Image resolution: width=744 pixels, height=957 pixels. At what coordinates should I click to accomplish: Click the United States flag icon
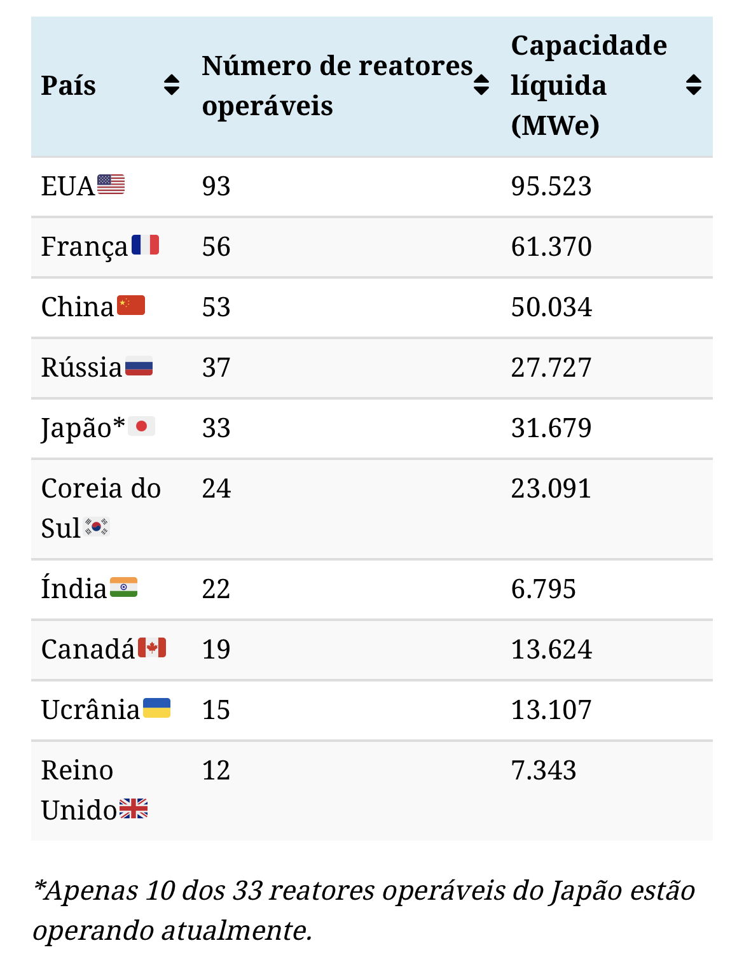coord(111,185)
